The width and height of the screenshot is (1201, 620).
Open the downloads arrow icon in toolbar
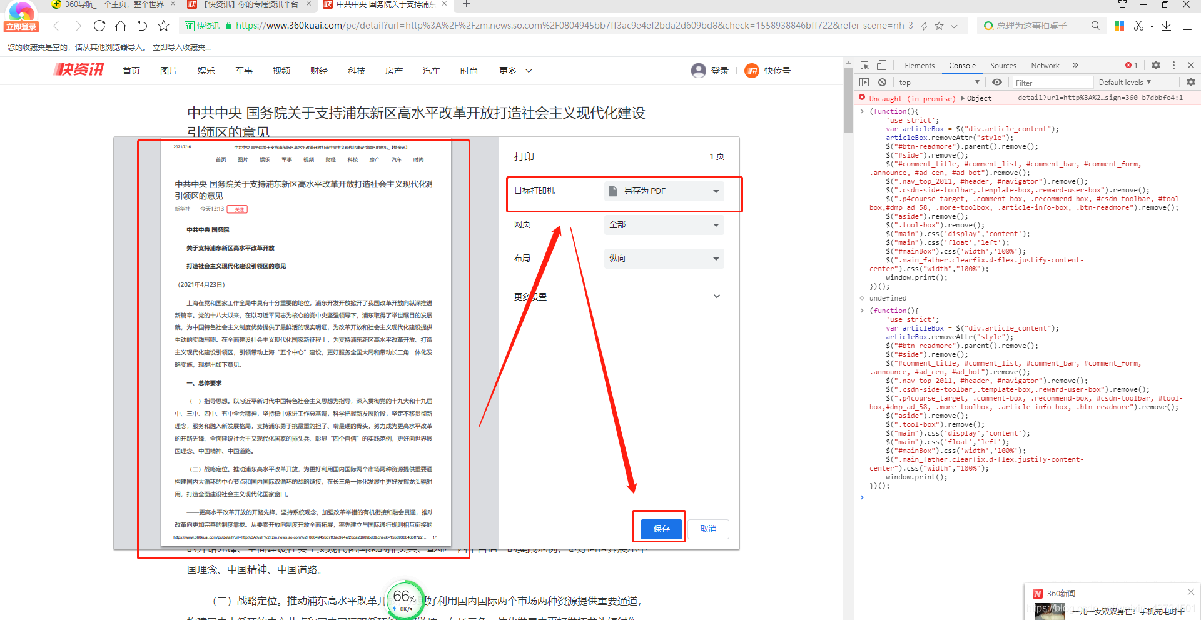click(x=1167, y=26)
